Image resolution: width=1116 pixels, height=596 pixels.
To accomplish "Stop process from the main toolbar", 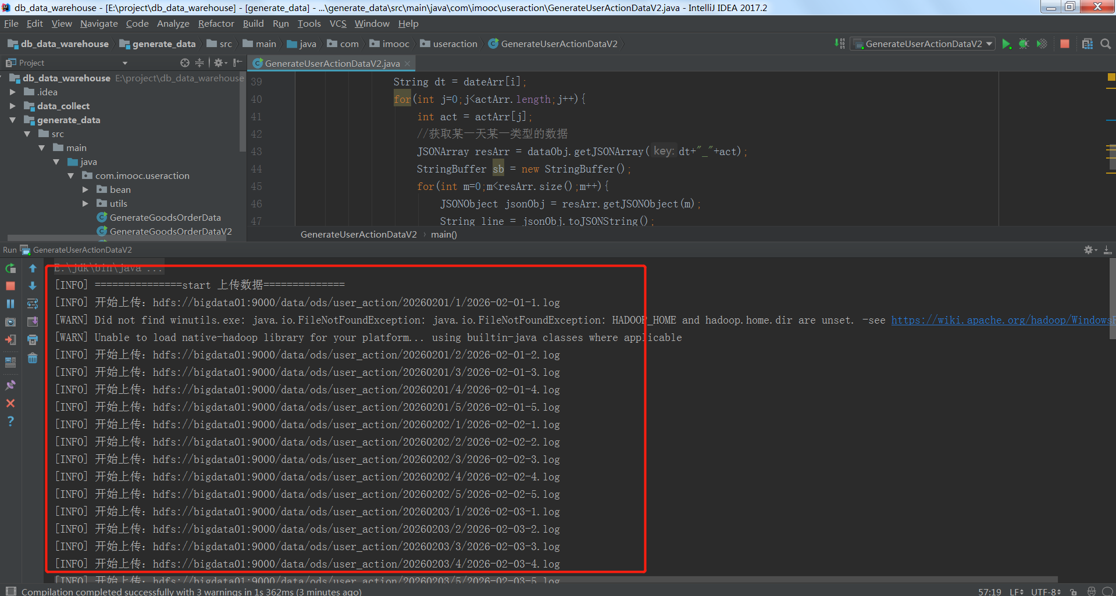I will (1065, 44).
